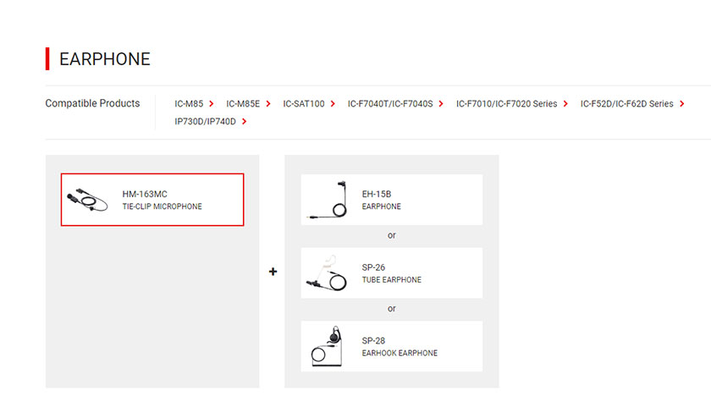Click the SP-26 tube earphone image
The height and width of the screenshot is (412, 711).
(x=327, y=273)
